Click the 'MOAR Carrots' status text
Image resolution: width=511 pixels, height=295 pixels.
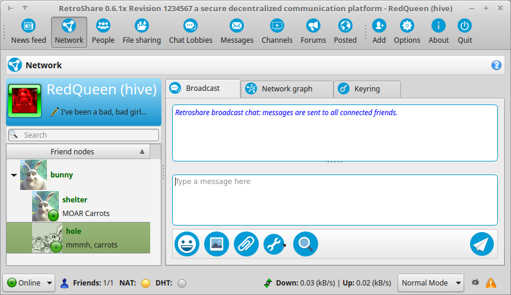click(x=86, y=214)
